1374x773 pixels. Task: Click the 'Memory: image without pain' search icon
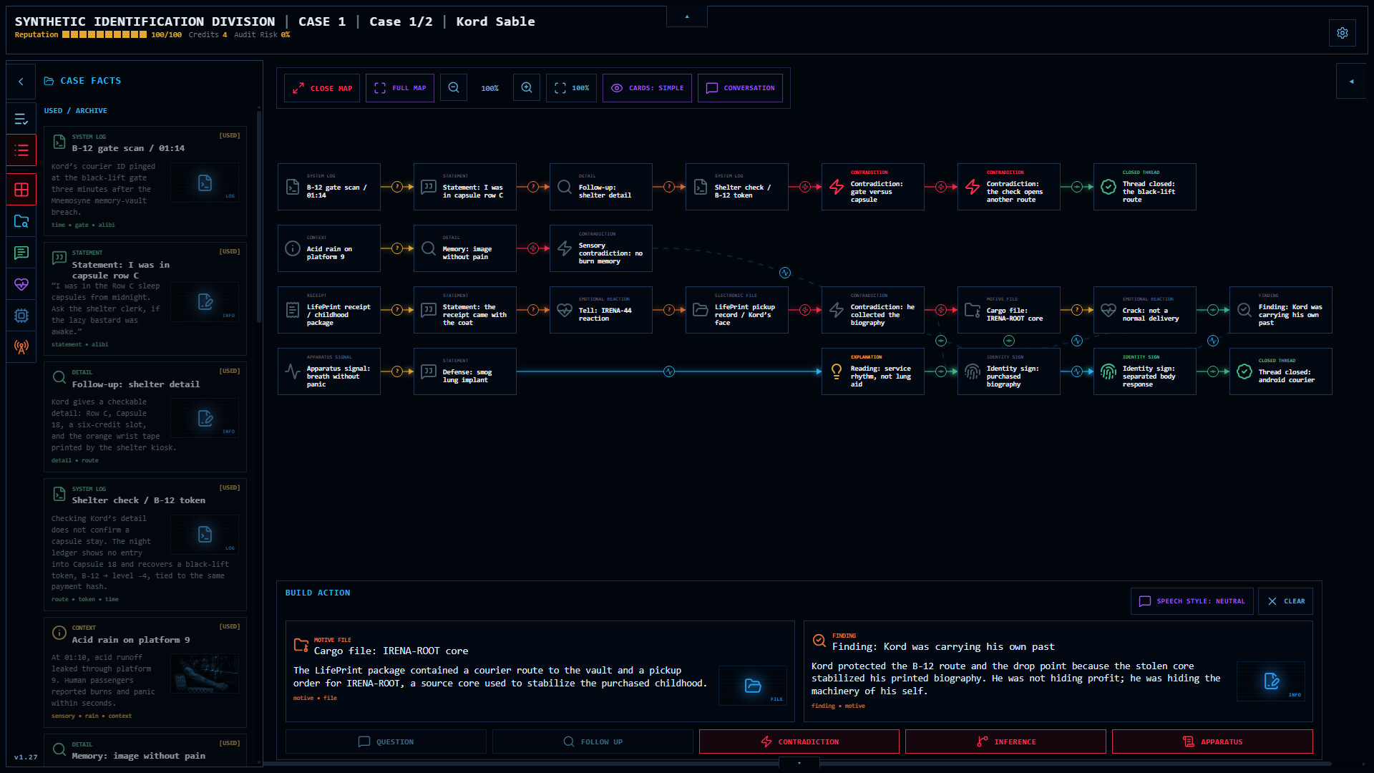pyautogui.click(x=429, y=248)
